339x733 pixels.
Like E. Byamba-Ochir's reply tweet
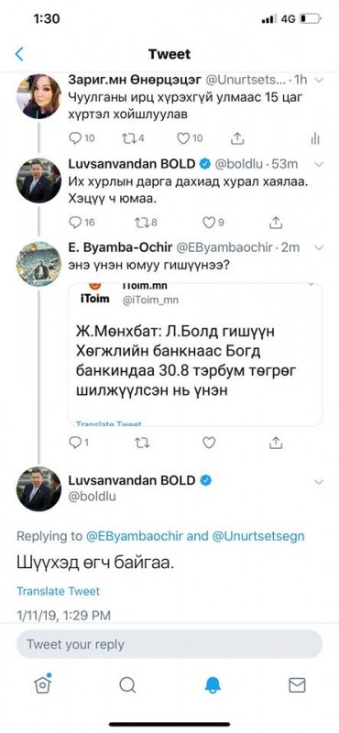[x=209, y=443]
